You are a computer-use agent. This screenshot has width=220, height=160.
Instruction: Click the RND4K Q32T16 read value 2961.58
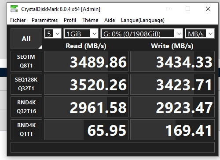[x=86, y=107]
